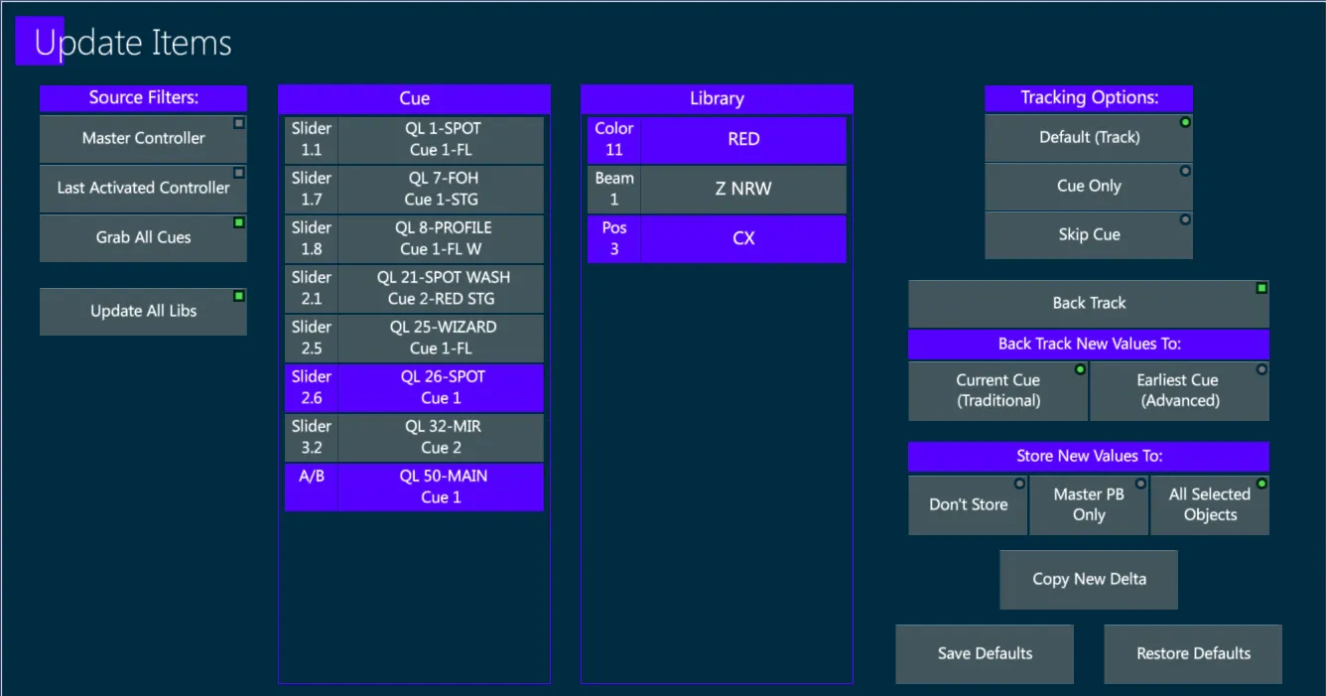The height and width of the screenshot is (696, 1326).
Task: Toggle the Master Controller source filter
Action: click(x=143, y=138)
